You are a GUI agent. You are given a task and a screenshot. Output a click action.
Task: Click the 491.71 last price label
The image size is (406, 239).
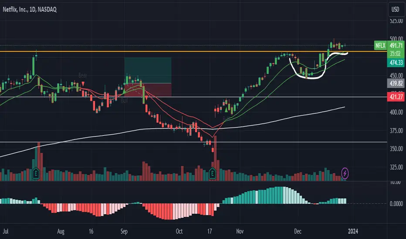(x=396, y=46)
